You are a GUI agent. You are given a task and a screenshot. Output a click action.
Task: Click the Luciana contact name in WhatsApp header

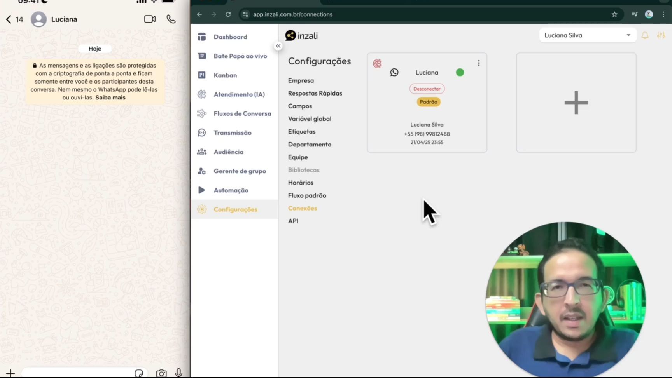point(64,19)
